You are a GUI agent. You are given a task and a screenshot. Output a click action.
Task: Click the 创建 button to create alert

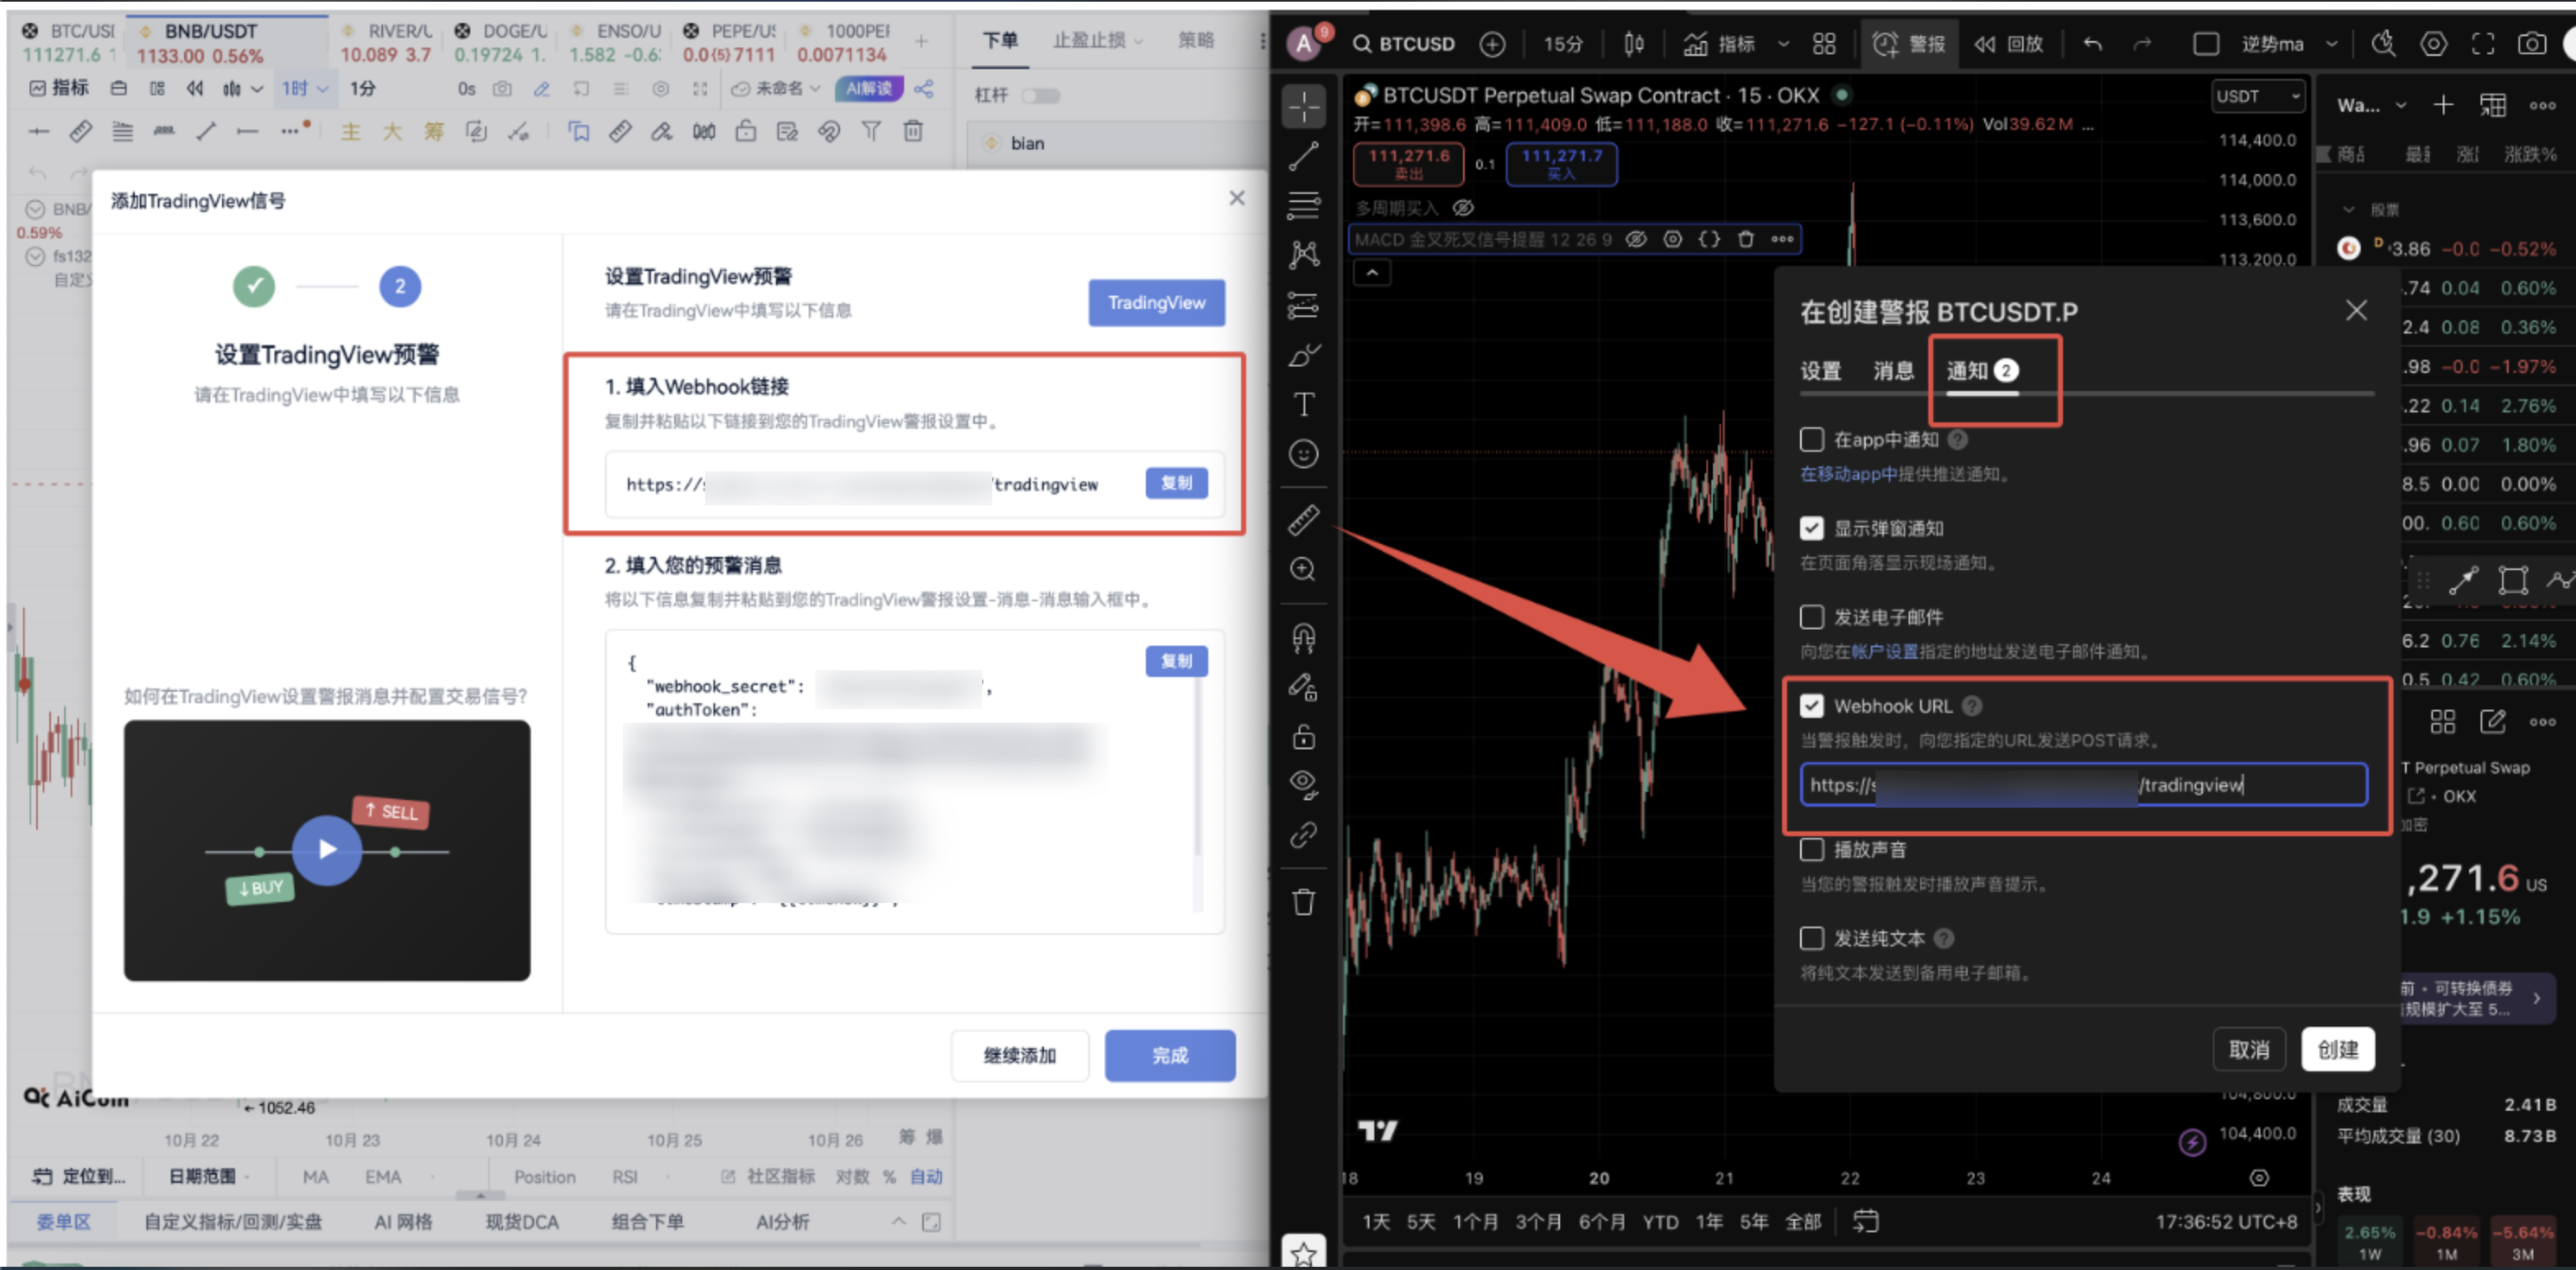[x=2339, y=1049]
